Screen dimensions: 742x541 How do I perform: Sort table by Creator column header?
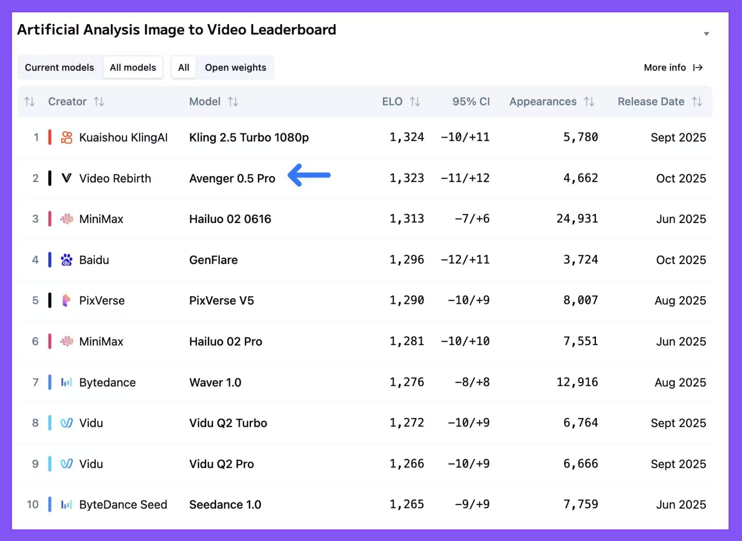67,102
